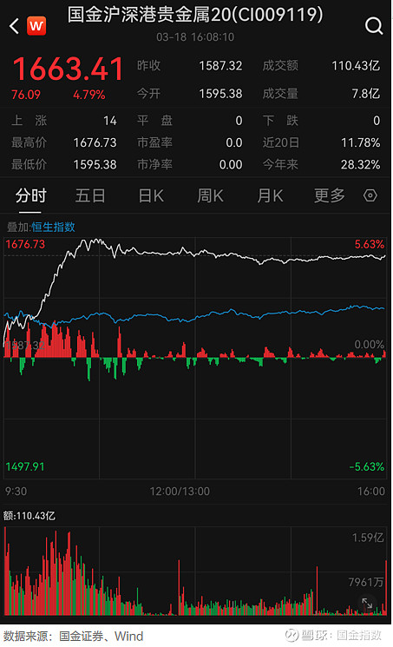The image size is (393, 647).
Task: Tap the 昨收 value 1587.32
Action: tap(220, 66)
